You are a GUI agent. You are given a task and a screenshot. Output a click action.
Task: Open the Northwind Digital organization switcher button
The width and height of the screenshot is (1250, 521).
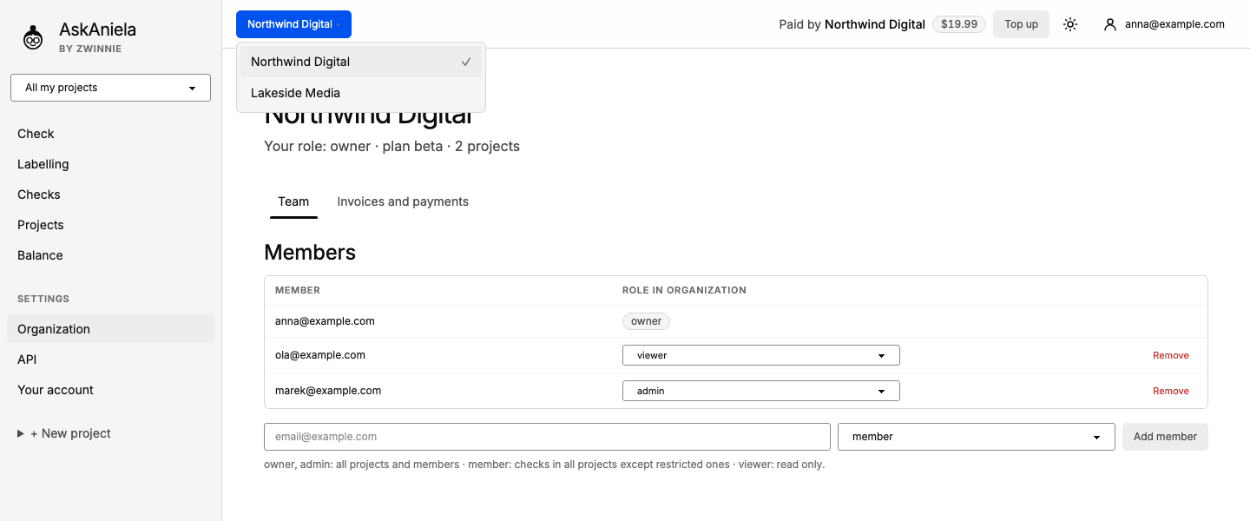click(293, 24)
